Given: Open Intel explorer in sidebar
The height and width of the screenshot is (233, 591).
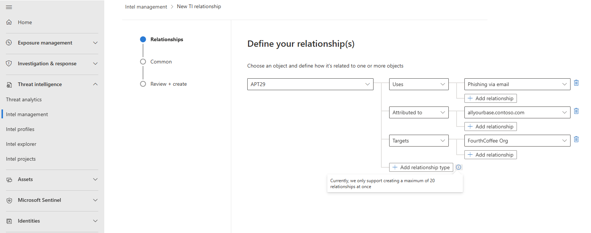Looking at the screenshot, I should [21, 144].
